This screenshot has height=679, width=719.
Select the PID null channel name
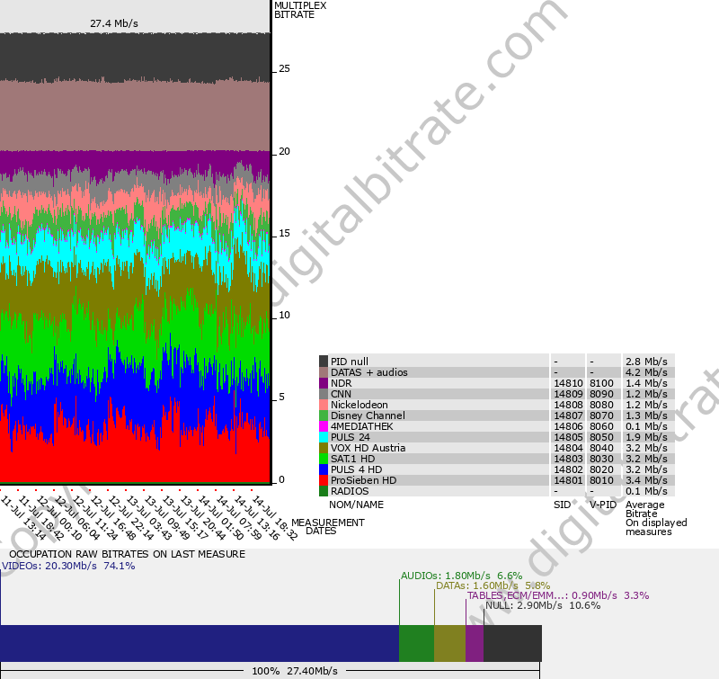pyautogui.click(x=350, y=362)
